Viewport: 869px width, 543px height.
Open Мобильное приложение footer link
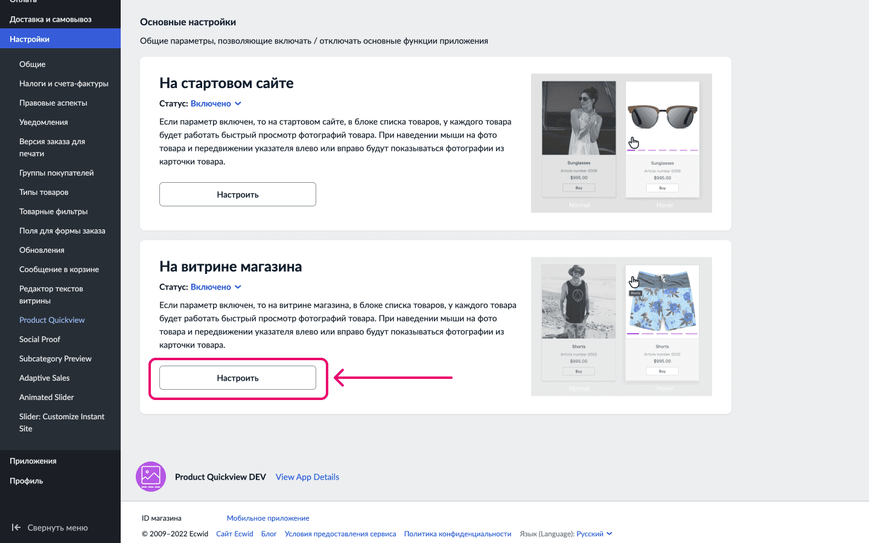(268, 518)
